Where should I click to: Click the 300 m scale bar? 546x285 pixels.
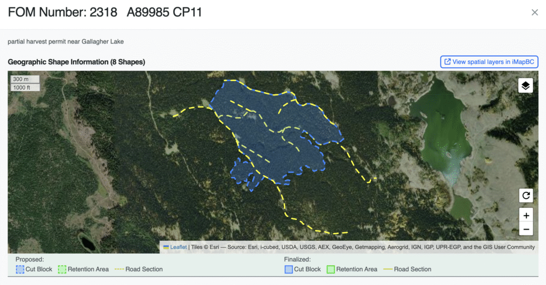click(21, 79)
